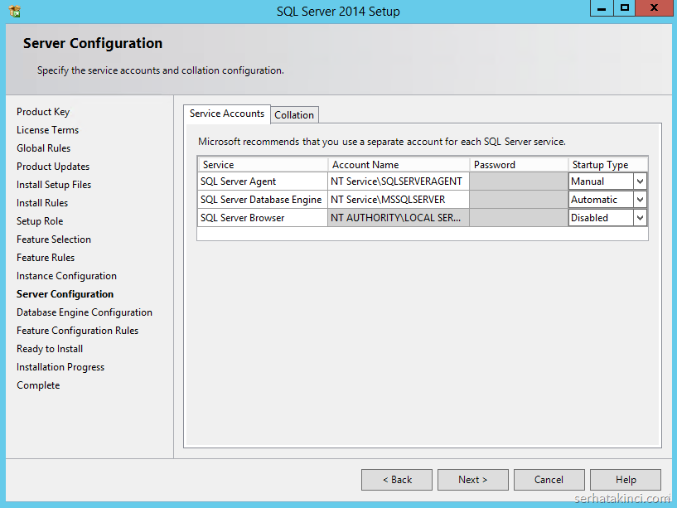Edit the SQL Server Agent account name field
The image size is (677, 508).
pyautogui.click(x=399, y=181)
